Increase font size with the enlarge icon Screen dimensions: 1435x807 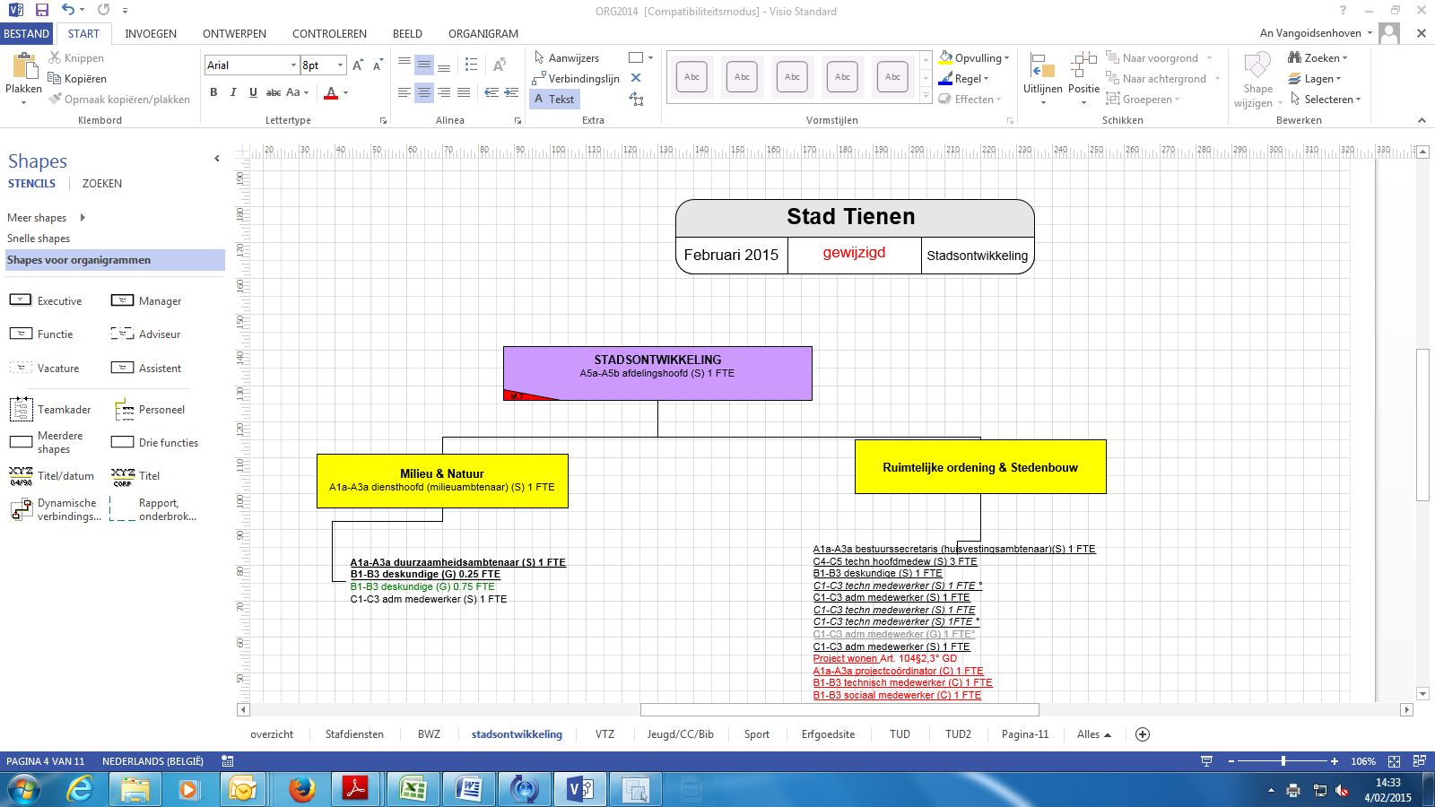click(358, 65)
